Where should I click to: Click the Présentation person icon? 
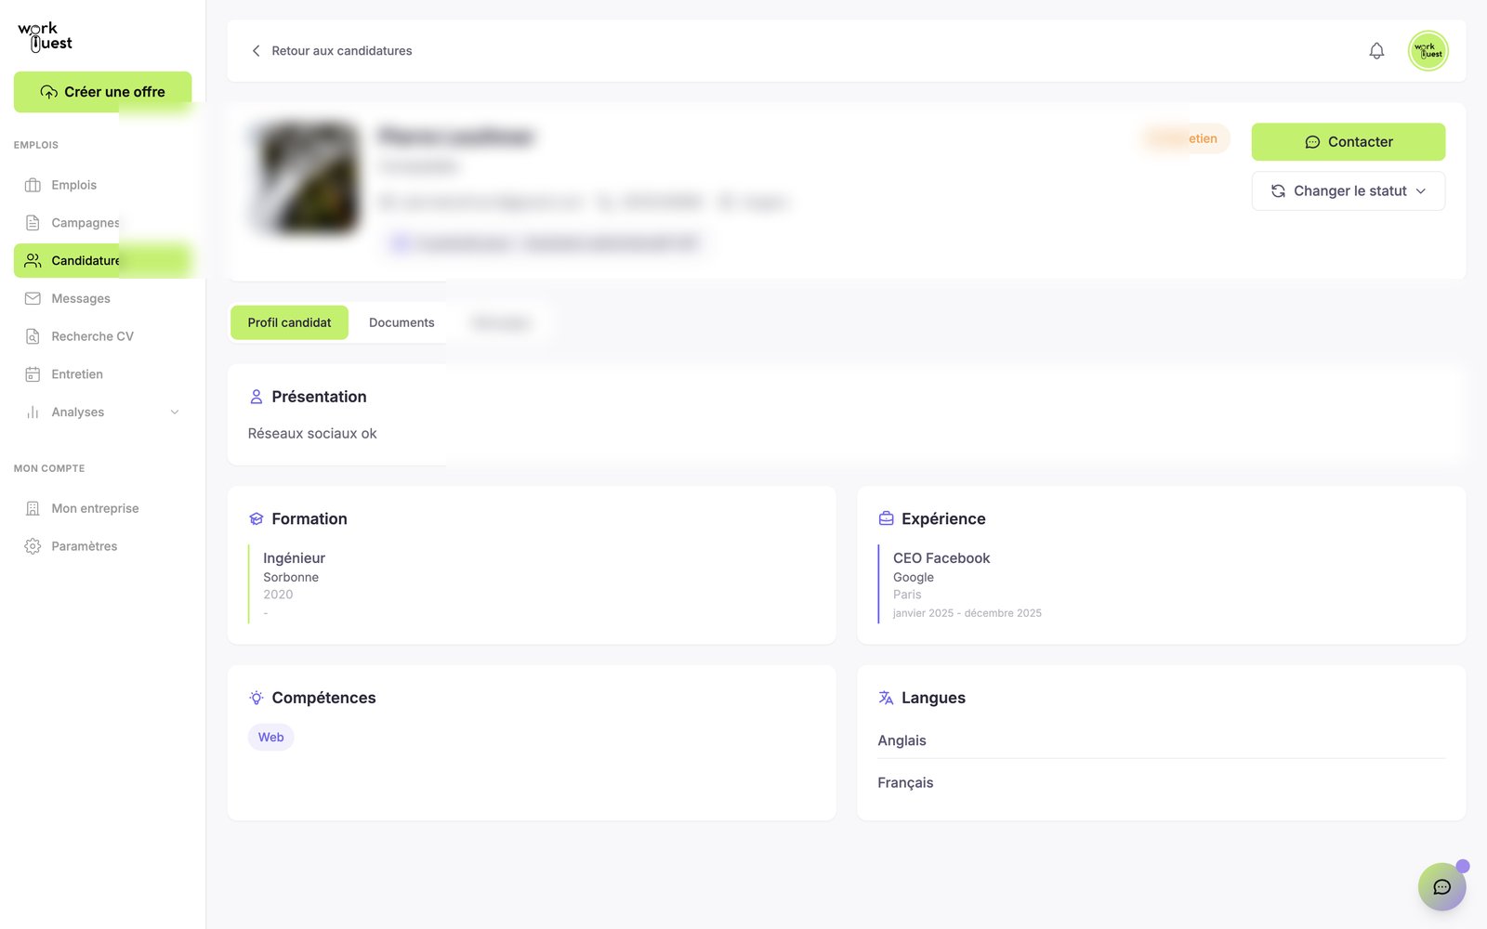257,397
